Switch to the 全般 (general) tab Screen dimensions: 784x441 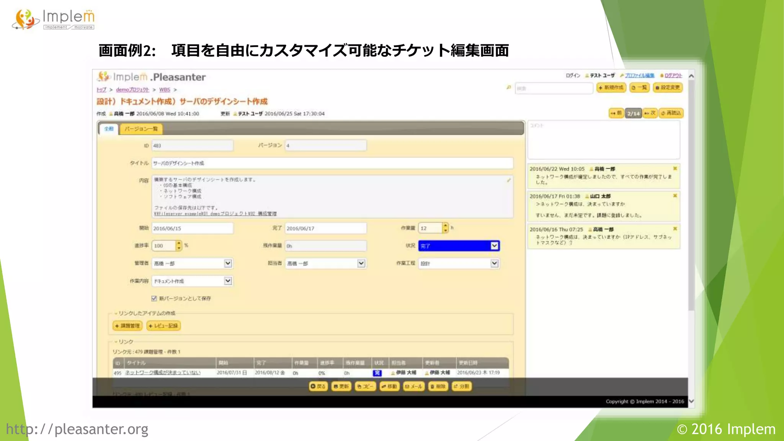pos(109,129)
